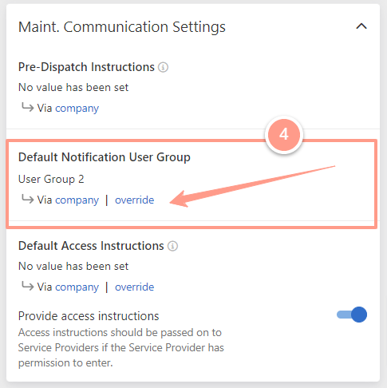Open the Pre-Dispatch Instructions info icon

[163, 67]
